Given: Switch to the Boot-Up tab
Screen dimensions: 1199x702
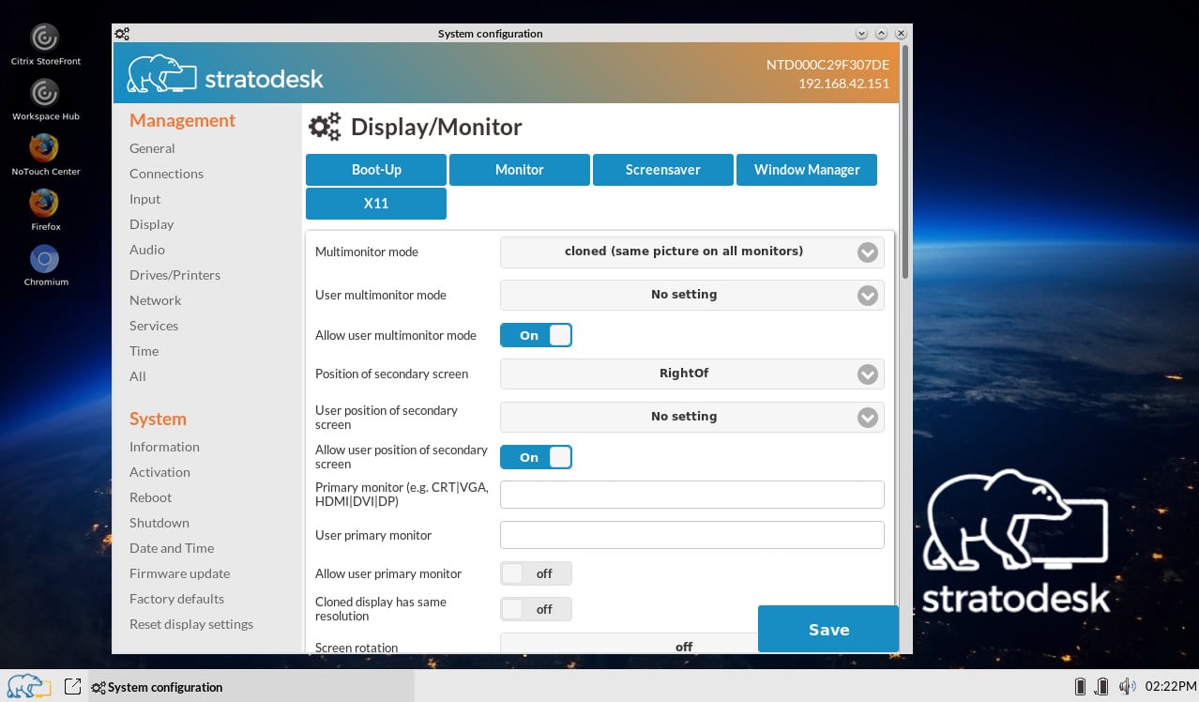Looking at the screenshot, I should 376,170.
